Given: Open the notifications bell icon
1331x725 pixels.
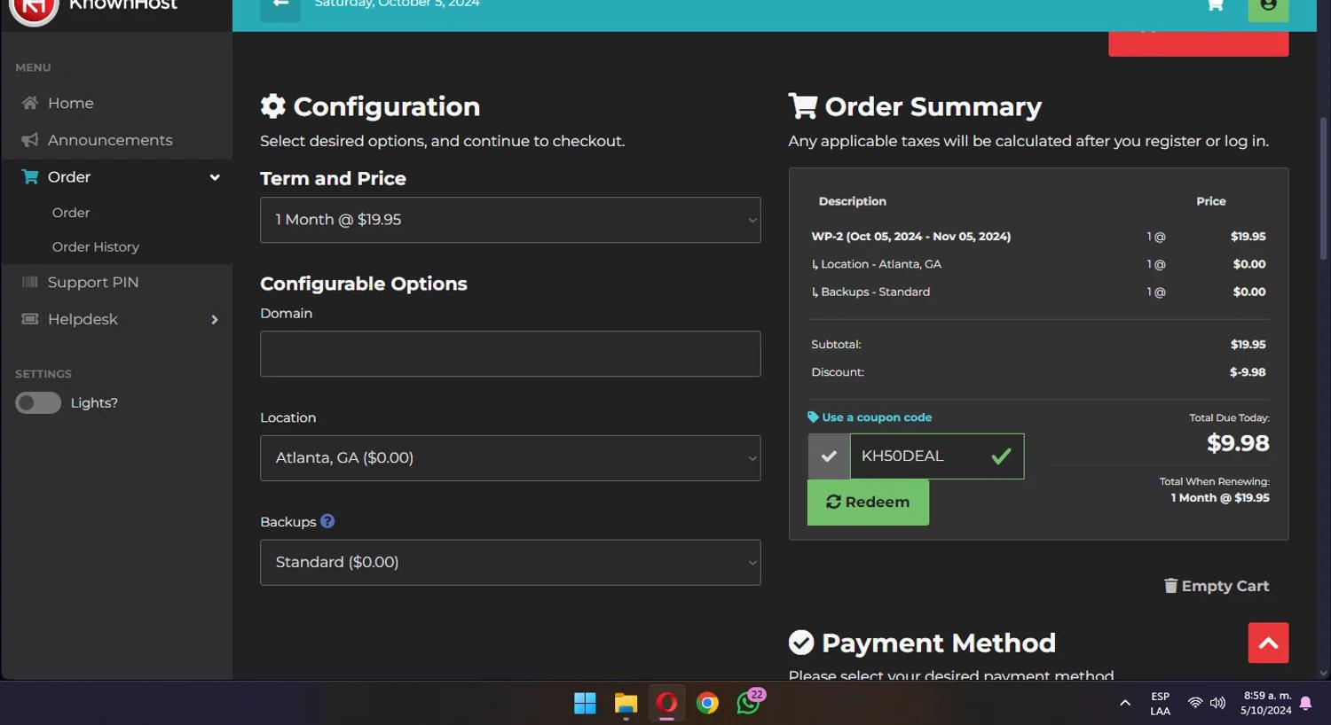Looking at the screenshot, I should click(1305, 704).
